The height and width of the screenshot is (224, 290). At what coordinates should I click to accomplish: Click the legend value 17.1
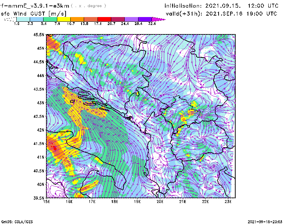click(x=98, y=24)
